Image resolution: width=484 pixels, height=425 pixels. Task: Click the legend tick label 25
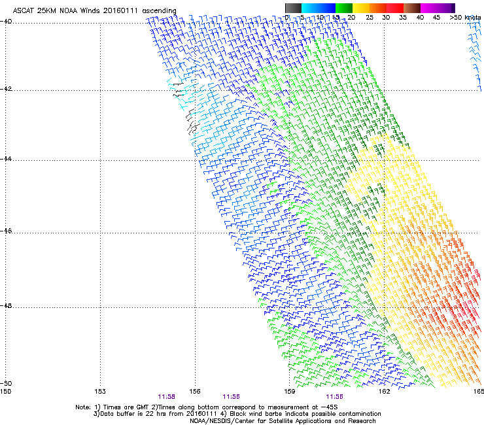pos(370,18)
